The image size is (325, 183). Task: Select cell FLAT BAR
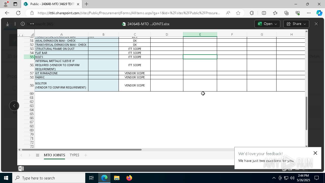coord(61,53)
